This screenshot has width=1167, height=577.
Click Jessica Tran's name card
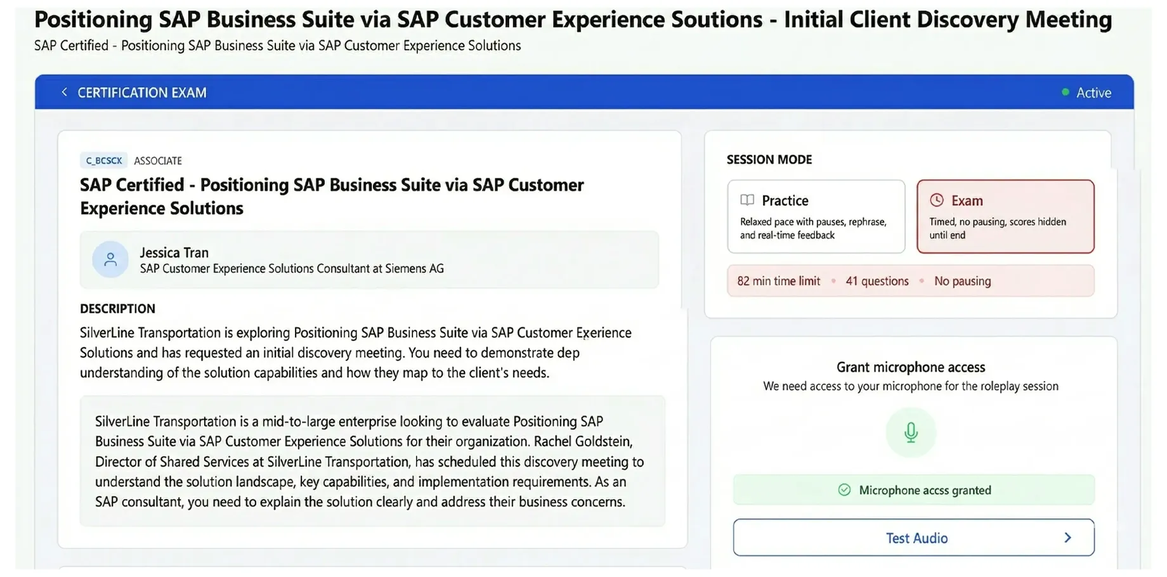coord(369,260)
